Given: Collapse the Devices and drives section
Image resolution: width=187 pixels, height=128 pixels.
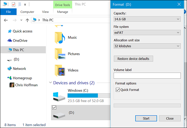Looking at the screenshot, I should tap(50, 83).
